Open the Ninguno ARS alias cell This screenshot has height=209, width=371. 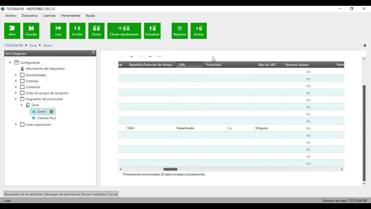click(268, 128)
